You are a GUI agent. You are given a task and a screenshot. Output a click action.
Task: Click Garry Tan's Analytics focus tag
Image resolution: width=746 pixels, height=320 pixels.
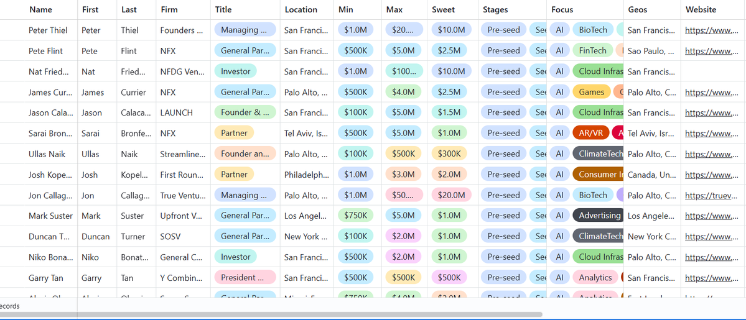click(595, 277)
